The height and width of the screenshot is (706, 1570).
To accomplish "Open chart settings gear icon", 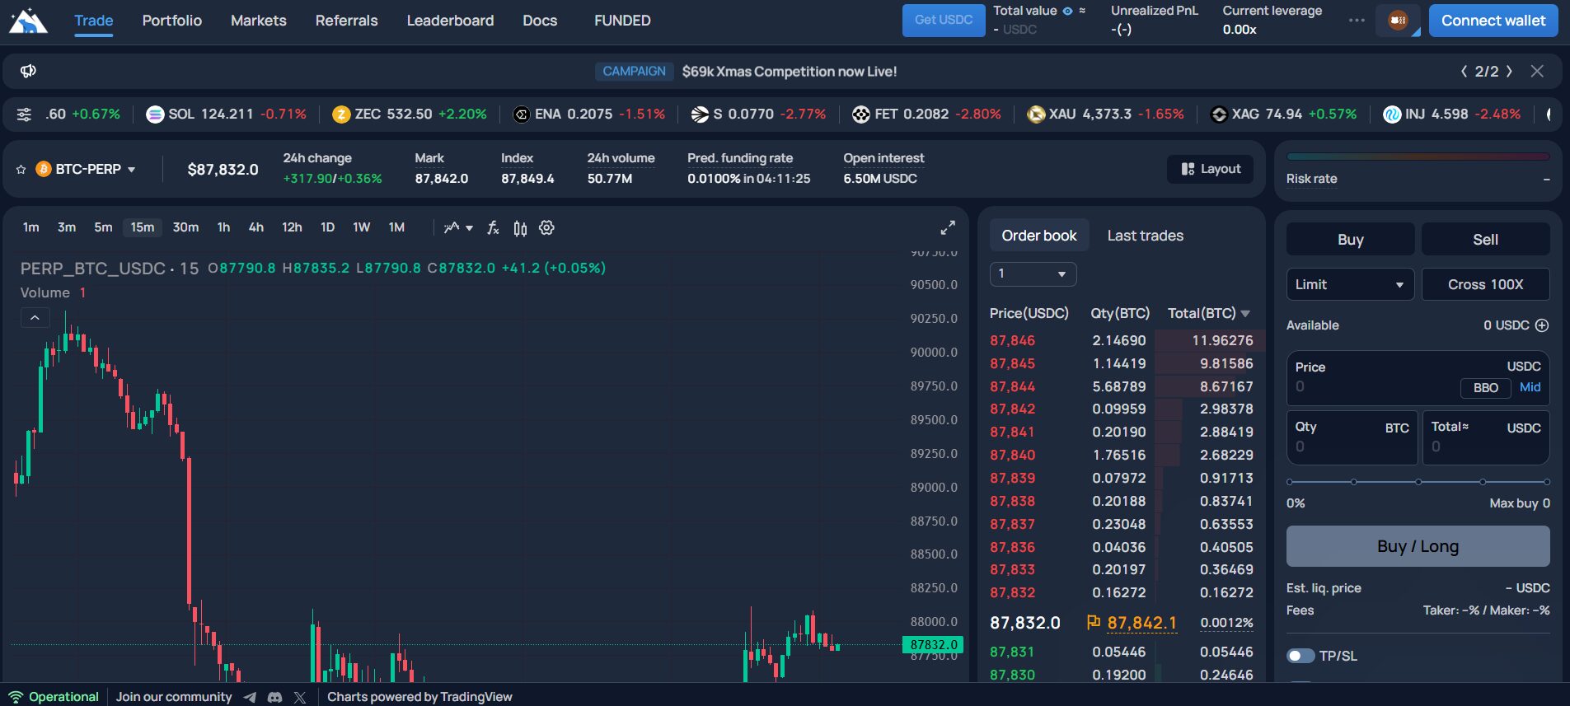I will 546,228.
